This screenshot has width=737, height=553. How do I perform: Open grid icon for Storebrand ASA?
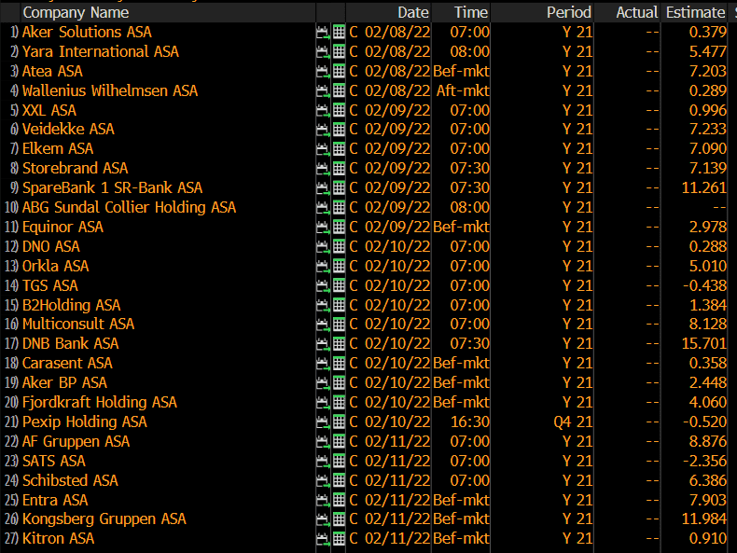[x=339, y=168]
